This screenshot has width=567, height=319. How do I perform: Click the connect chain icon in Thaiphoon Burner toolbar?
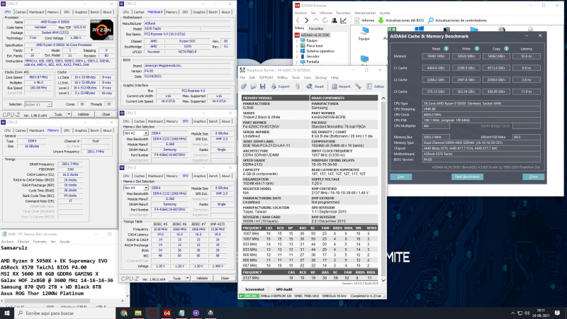click(244, 86)
